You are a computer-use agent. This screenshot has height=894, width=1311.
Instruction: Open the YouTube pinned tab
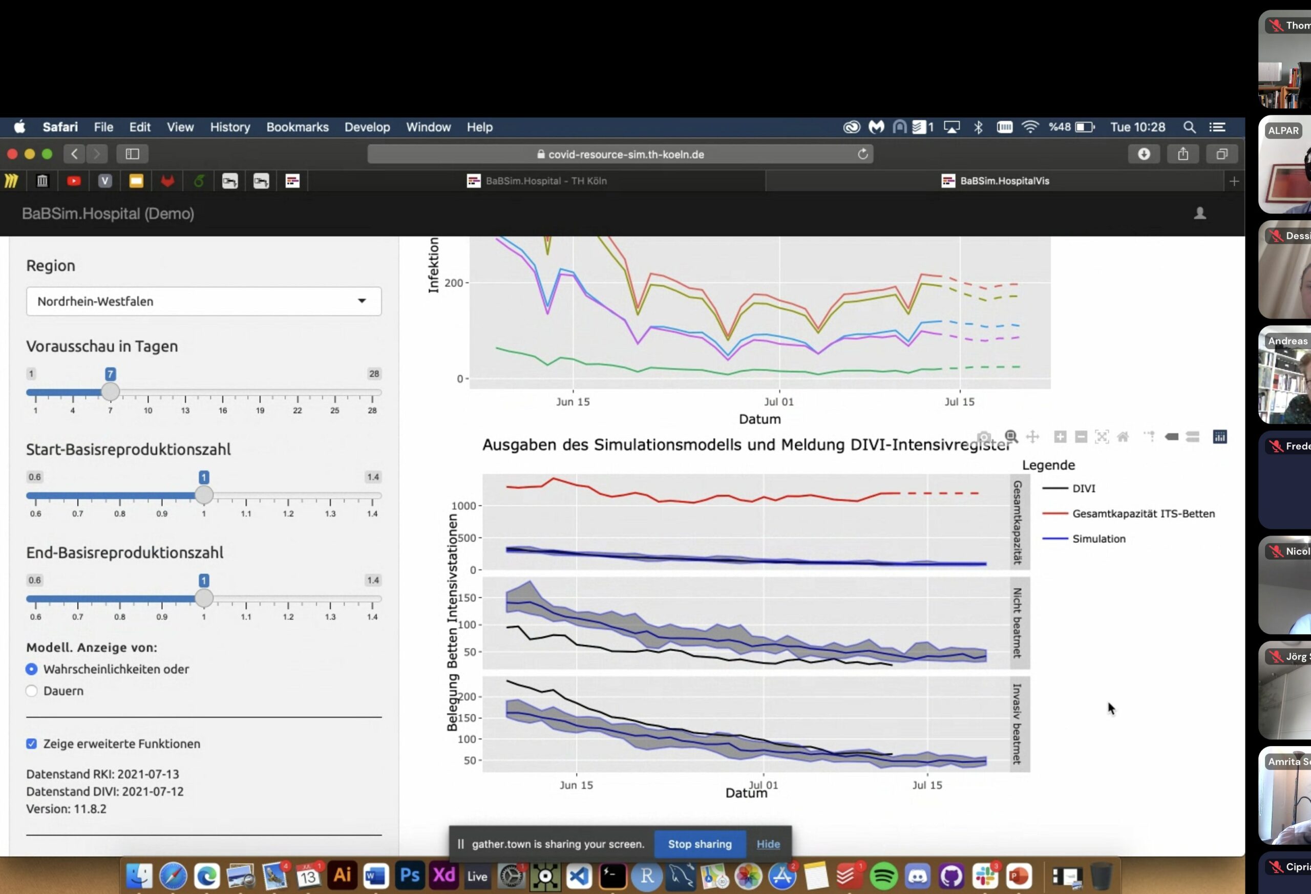[73, 181]
